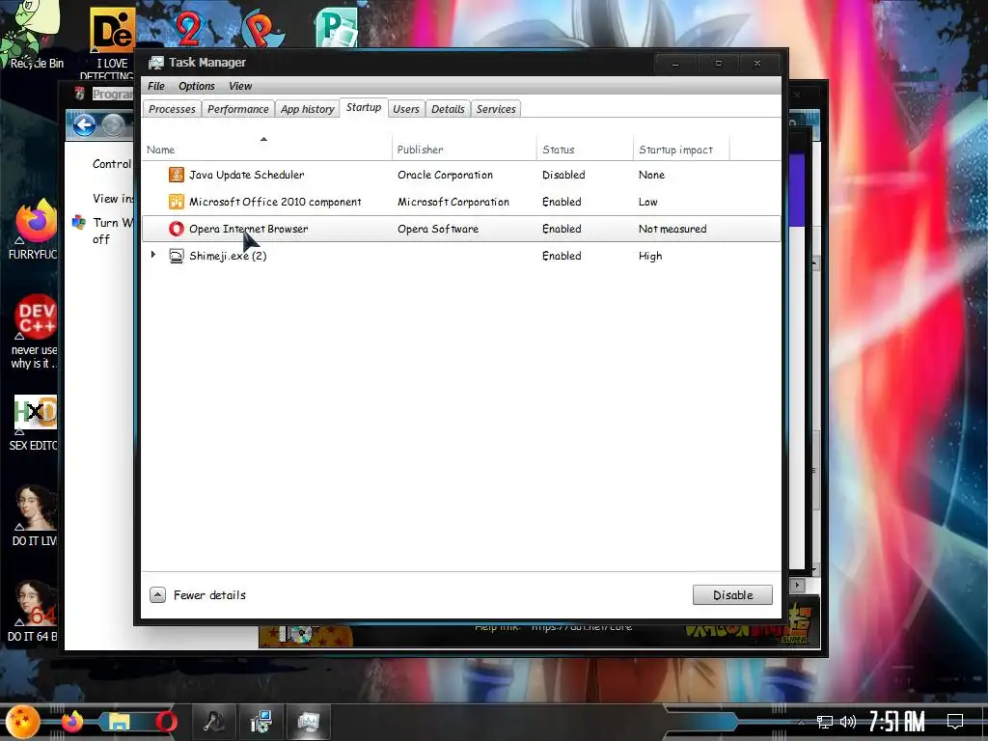Open the Options menu
Viewport: 988px width, 741px height.
pos(197,86)
